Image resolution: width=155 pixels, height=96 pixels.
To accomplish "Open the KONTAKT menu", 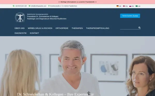I will [x=34, y=33].
